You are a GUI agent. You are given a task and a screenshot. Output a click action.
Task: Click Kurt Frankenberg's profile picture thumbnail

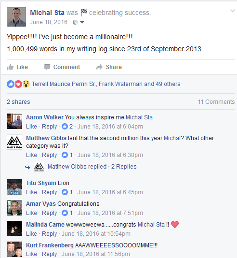14,249
